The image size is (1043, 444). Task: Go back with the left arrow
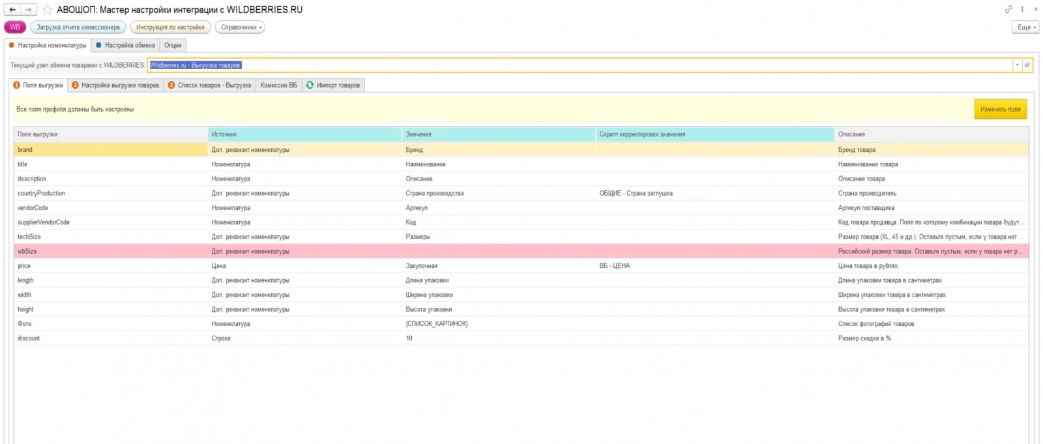point(12,10)
